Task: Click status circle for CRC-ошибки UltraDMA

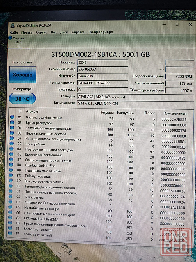Action: [10, 217]
